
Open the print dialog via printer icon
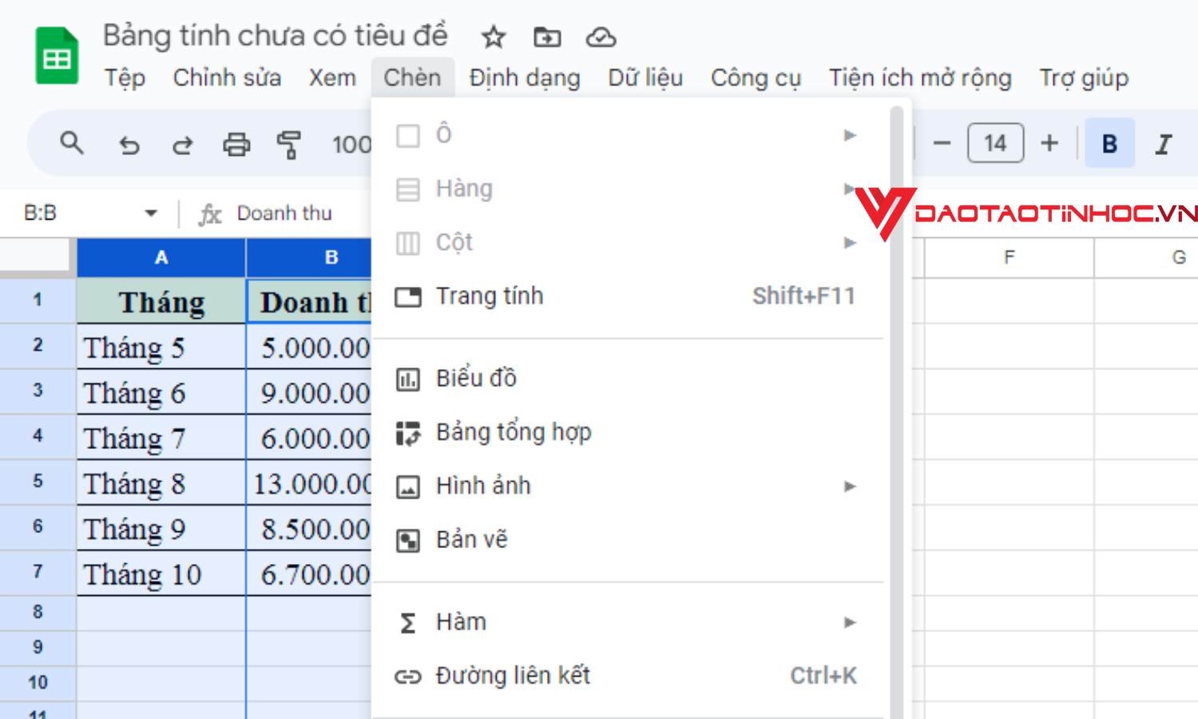tap(236, 144)
